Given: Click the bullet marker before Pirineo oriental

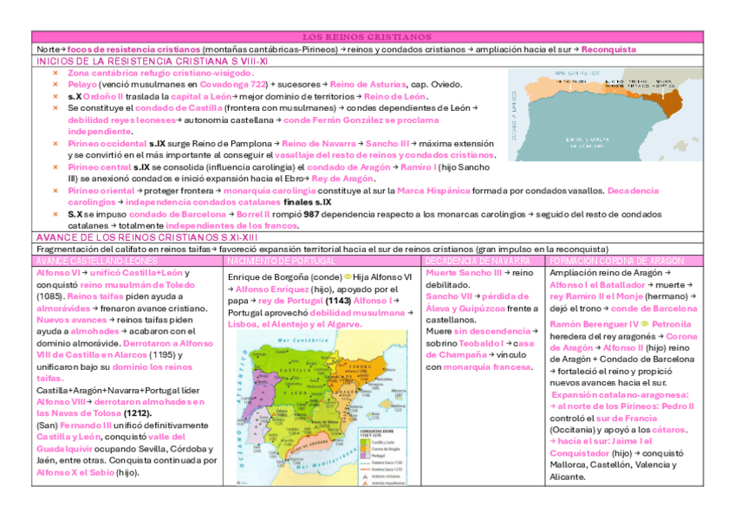Looking at the screenshot, I should (x=54, y=190).
